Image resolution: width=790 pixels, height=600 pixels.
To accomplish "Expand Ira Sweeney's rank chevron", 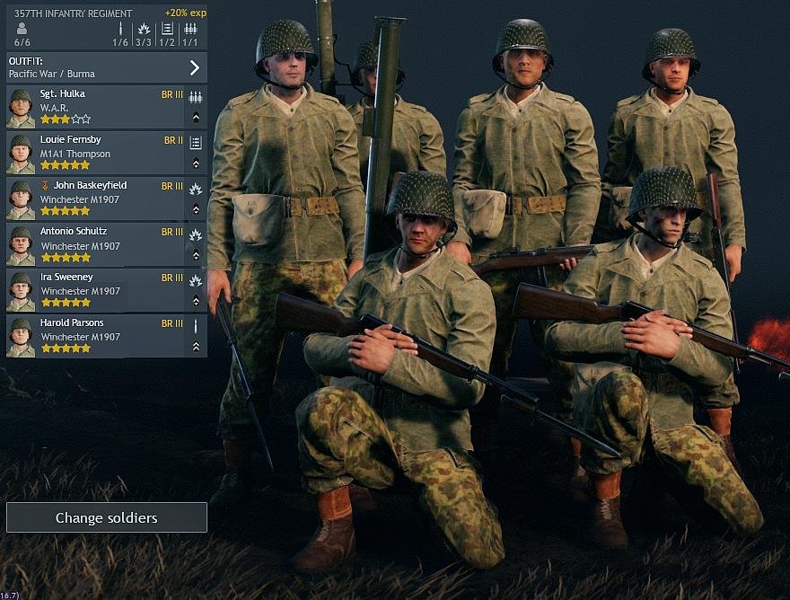I will tap(196, 301).
